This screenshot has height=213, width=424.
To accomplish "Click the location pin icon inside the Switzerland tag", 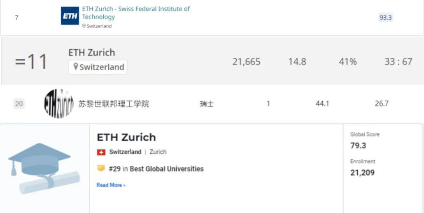I will tap(75, 67).
